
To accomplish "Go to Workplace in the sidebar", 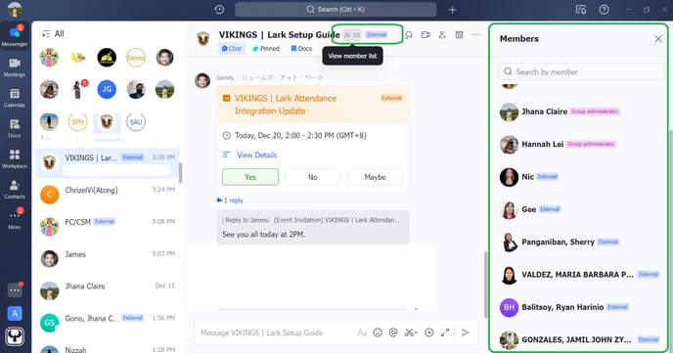I will pyautogui.click(x=14, y=158).
